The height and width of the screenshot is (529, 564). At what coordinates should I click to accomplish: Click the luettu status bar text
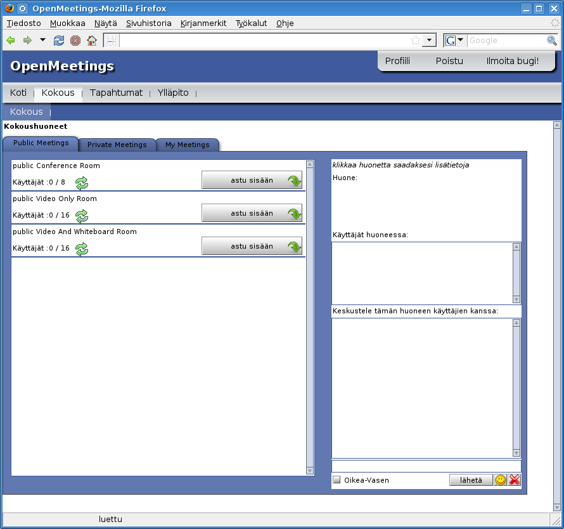(x=110, y=519)
